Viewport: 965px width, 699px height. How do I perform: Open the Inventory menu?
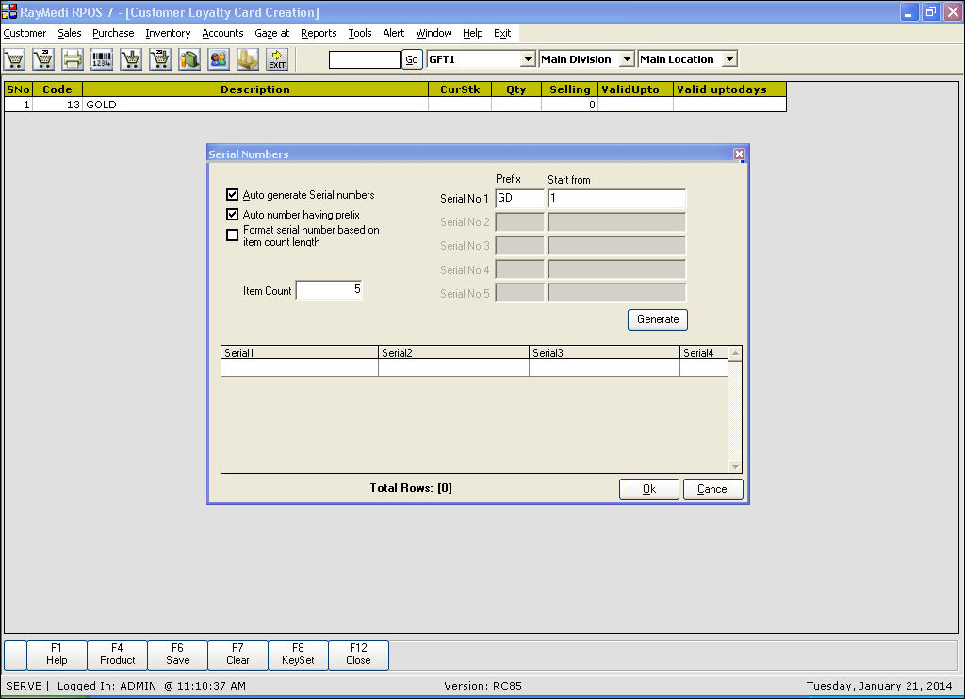168,33
